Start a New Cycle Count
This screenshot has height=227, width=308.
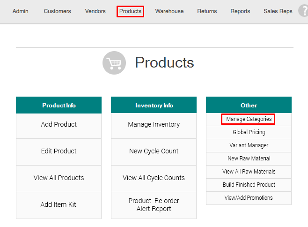[154, 151]
